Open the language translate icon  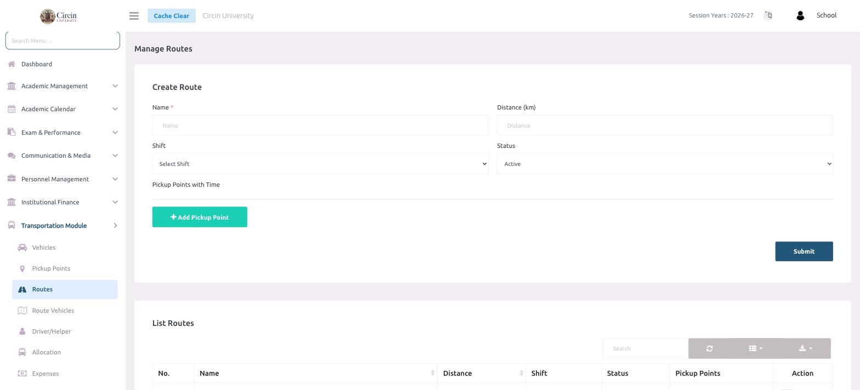coord(768,15)
